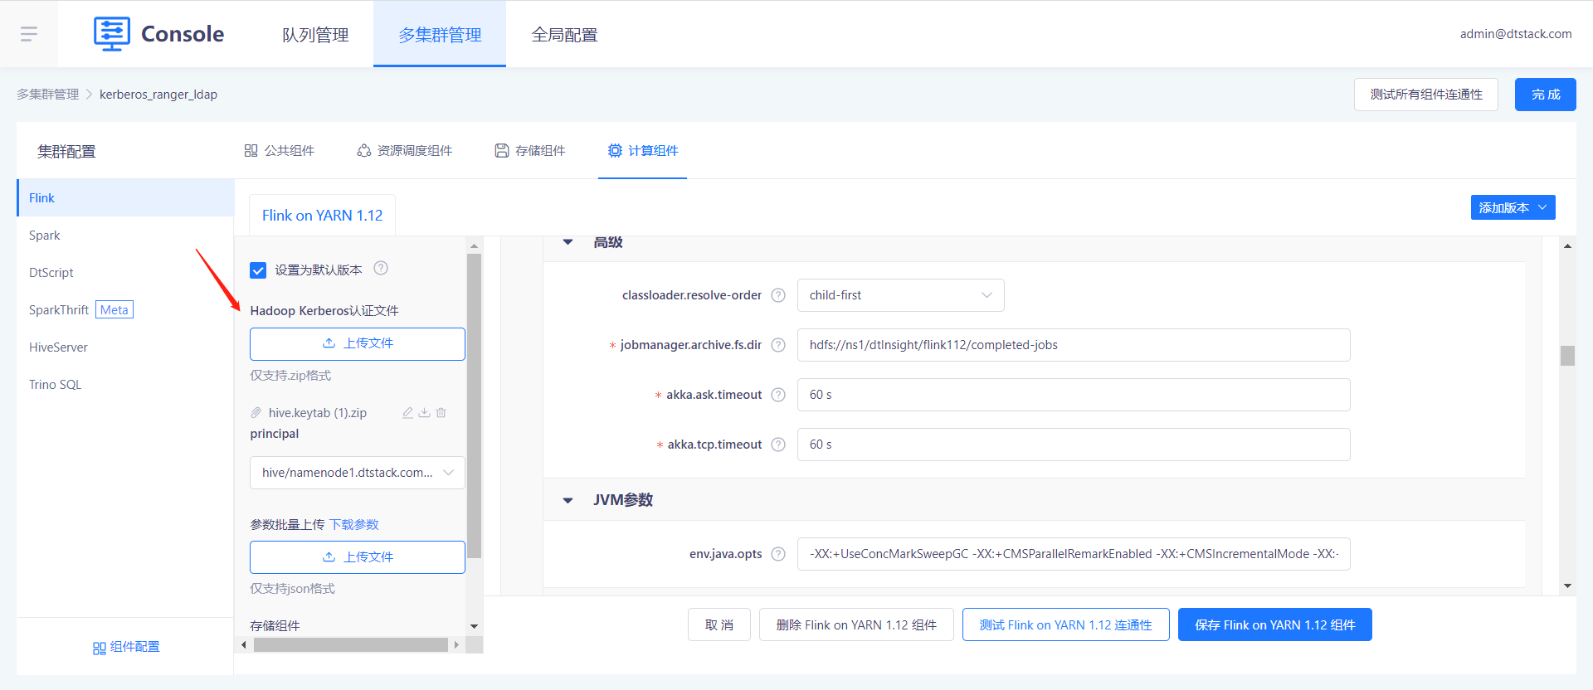The image size is (1593, 690).
Task: Click the akka.tcp.timeout input field
Action: pyautogui.click(x=1074, y=445)
